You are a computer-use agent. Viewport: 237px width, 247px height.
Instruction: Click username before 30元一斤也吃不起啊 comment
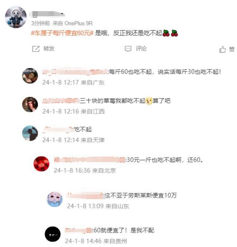(x=89, y=160)
